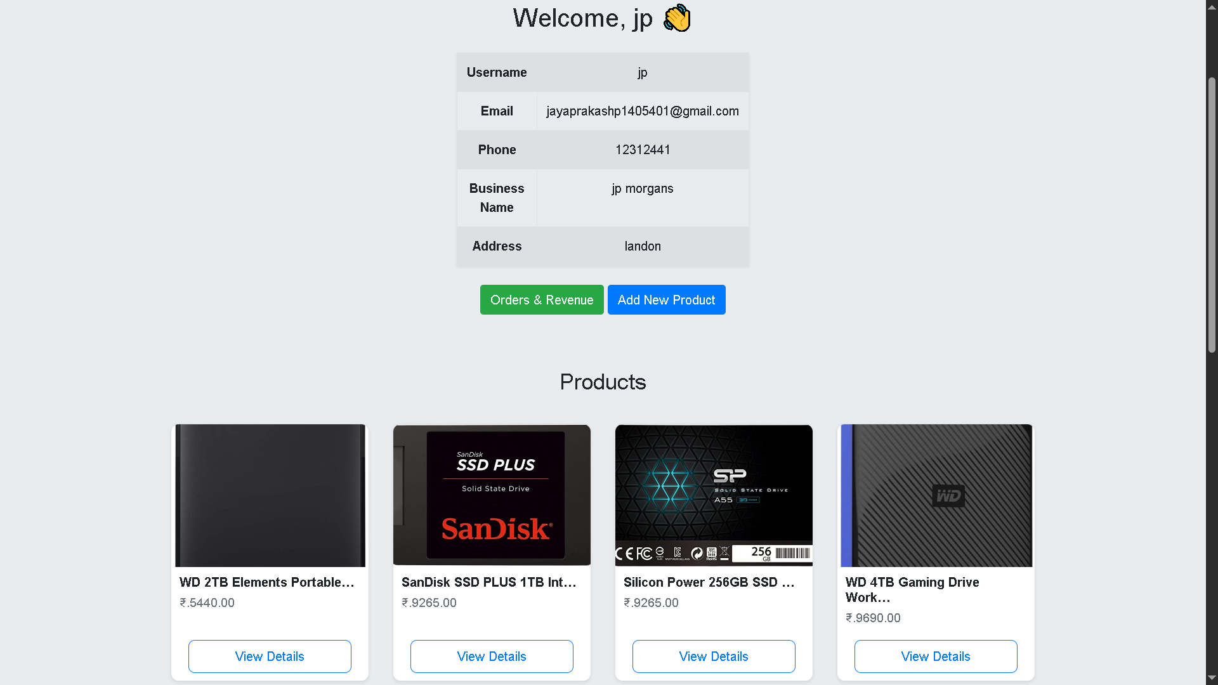Open the WD 2TB Elements product image
Viewport: 1218px width, 685px height.
(269, 495)
